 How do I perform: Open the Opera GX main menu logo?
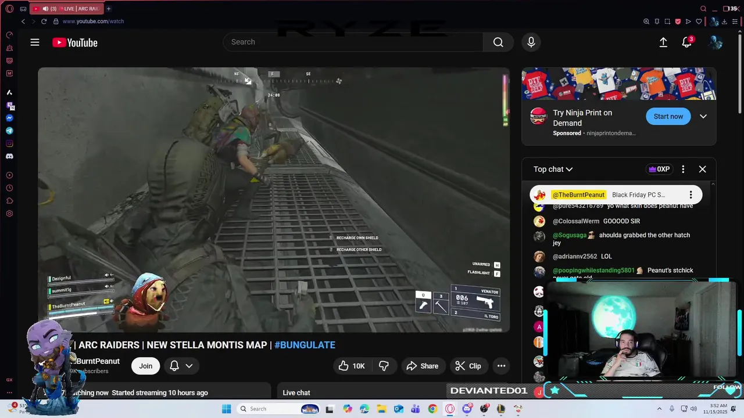tap(9, 9)
